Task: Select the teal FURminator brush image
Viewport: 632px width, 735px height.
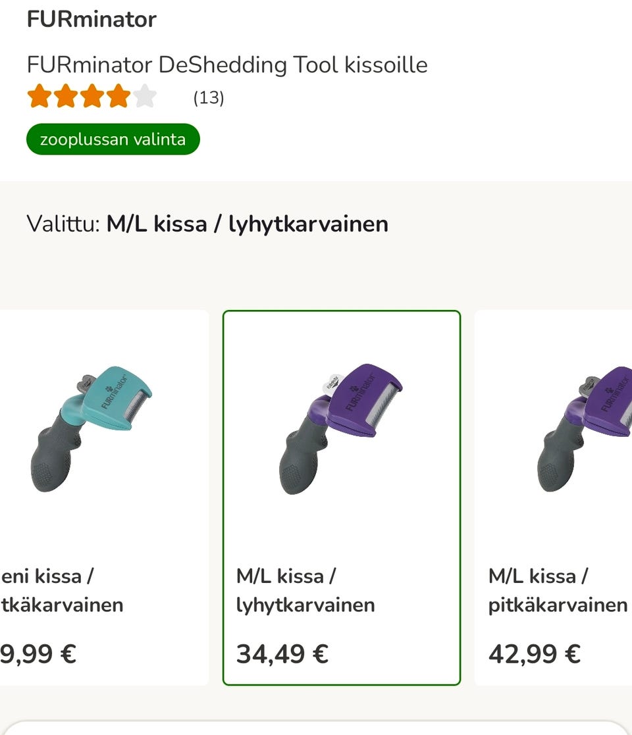Action: point(92,429)
